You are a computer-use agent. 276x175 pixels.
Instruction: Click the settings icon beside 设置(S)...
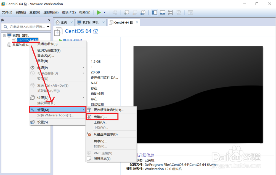coord(32,122)
